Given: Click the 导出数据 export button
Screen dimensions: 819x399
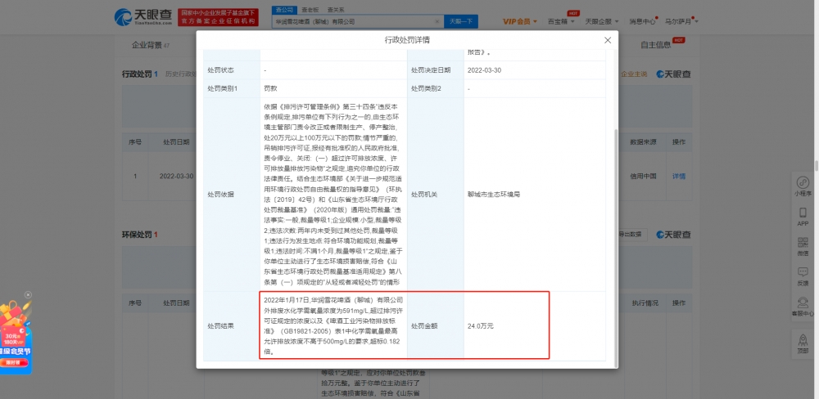Looking at the screenshot, I should [632, 235].
